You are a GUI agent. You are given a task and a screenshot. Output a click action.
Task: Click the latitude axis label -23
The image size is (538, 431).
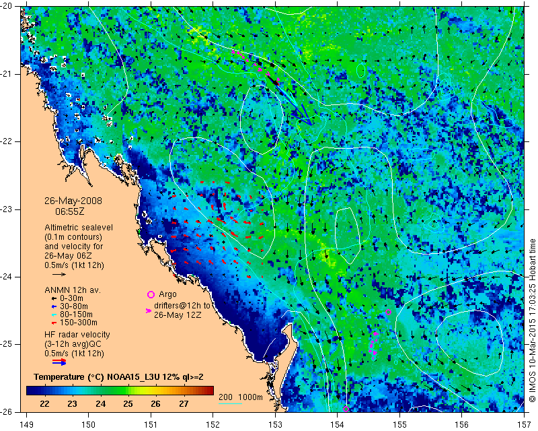[6, 209]
